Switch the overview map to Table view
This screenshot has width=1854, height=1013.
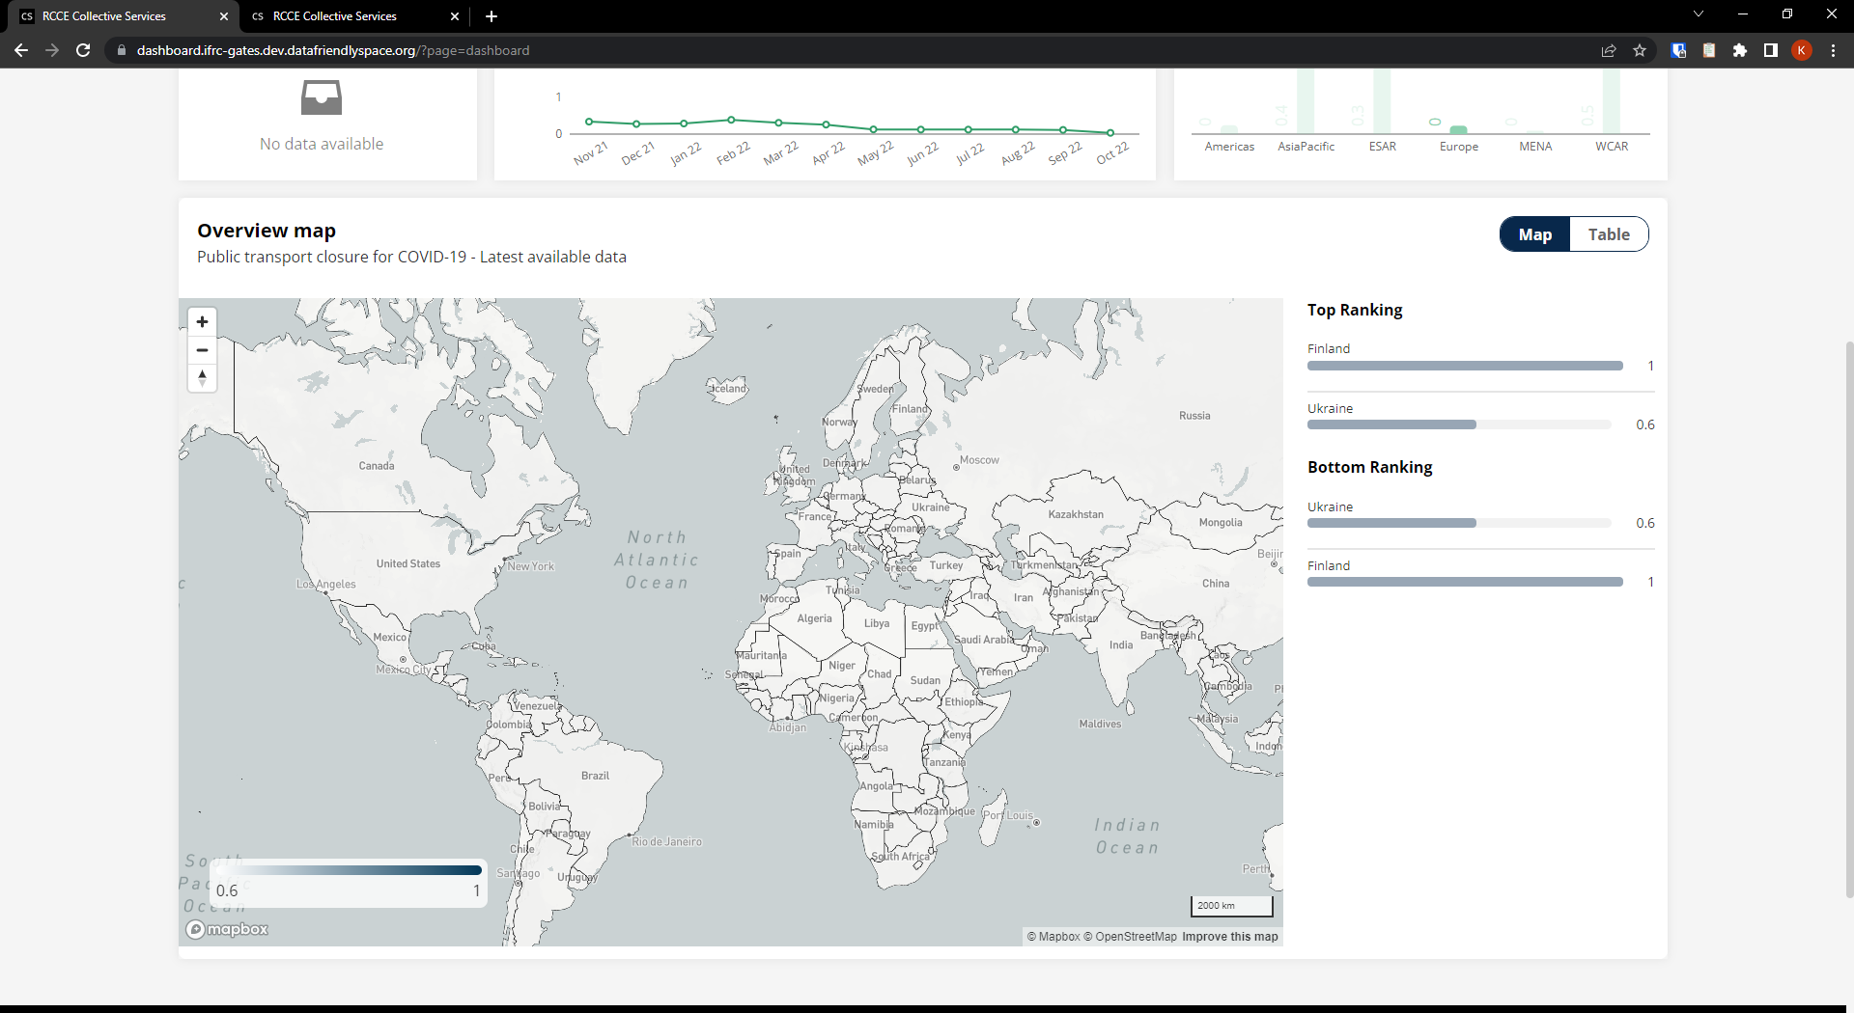pyautogui.click(x=1608, y=233)
